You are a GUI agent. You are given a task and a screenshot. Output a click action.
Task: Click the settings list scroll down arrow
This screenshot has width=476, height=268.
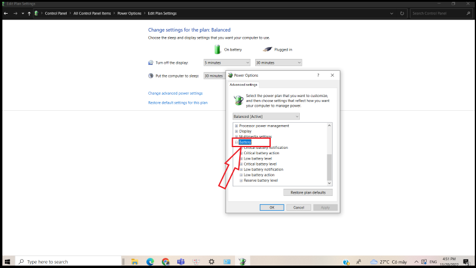point(329,183)
